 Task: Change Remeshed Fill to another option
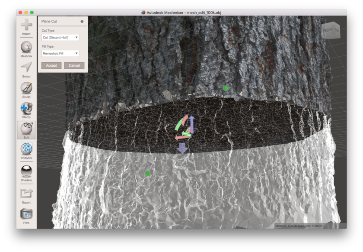click(61, 53)
